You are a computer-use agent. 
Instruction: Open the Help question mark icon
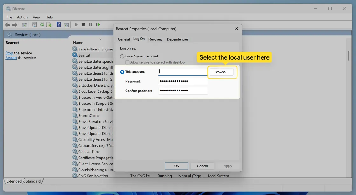tap(58, 24)
